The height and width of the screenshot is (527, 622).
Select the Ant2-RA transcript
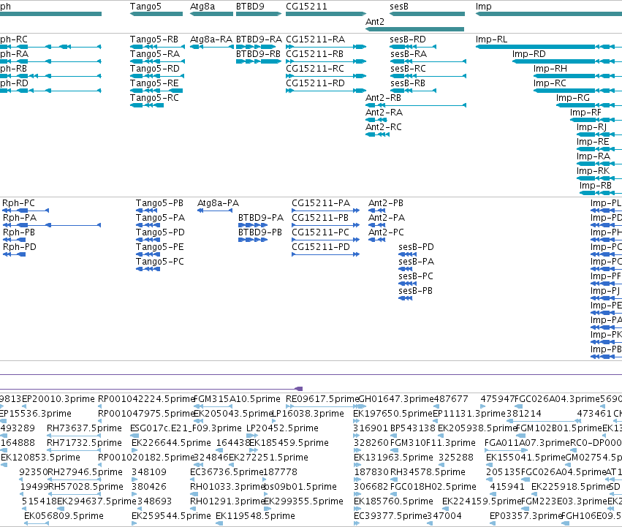point(376,120)
